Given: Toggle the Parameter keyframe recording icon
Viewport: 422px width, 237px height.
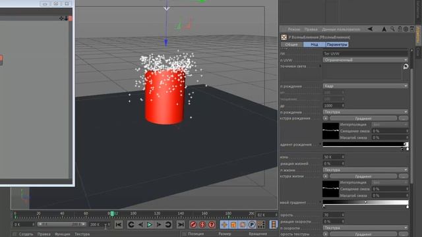Looking at the screenshot, I should pyautogui.click(x=252, y=224).
